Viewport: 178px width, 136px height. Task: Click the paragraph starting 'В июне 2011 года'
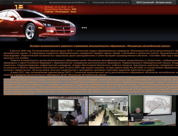[92, 74]
